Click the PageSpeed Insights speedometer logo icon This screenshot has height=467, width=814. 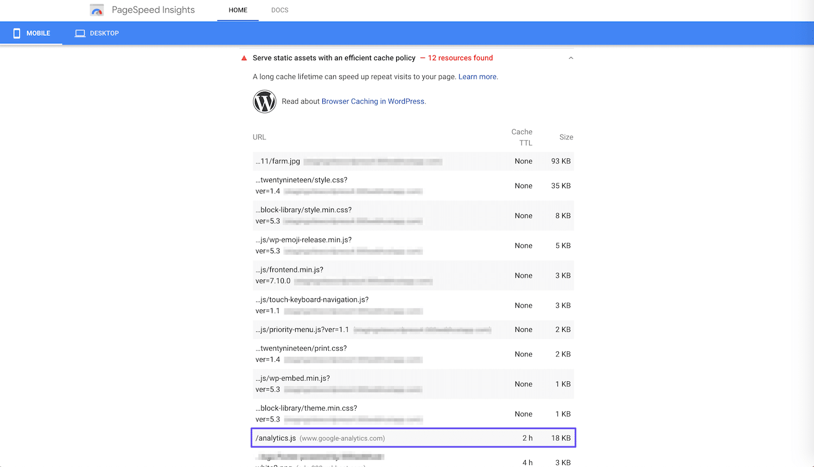97,10
